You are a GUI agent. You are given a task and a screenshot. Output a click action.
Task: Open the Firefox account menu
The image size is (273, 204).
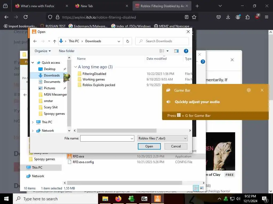click(x=238, y=17)
